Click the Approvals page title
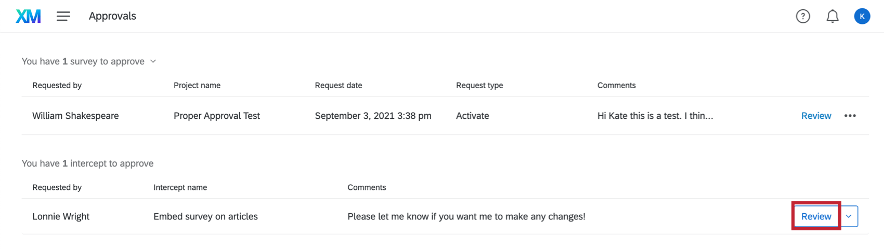 112,16
